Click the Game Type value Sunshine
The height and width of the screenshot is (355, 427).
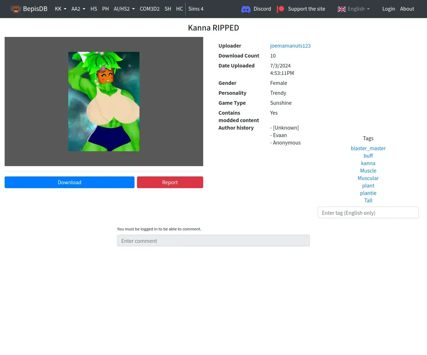[281, 103]
